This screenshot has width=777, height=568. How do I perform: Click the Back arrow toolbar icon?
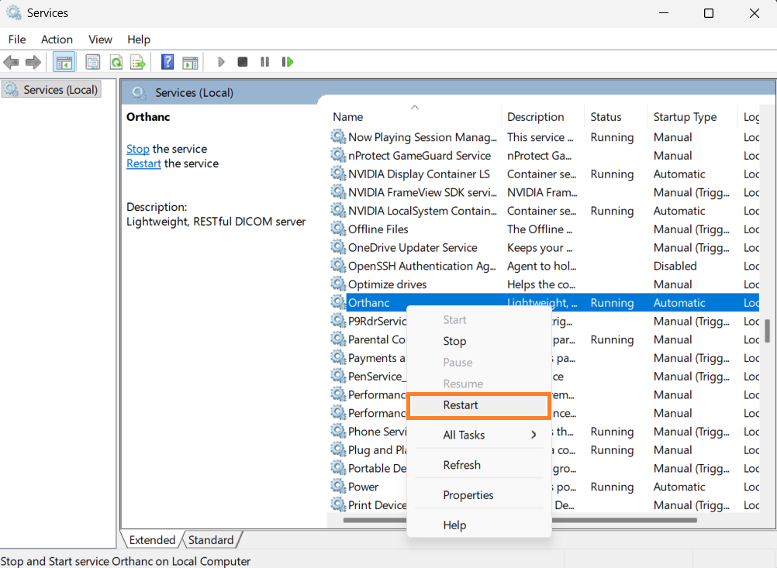[x=11, y=63]
